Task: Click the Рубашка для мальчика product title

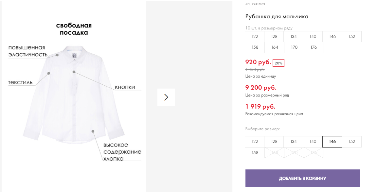Action: tap(277, 17)
